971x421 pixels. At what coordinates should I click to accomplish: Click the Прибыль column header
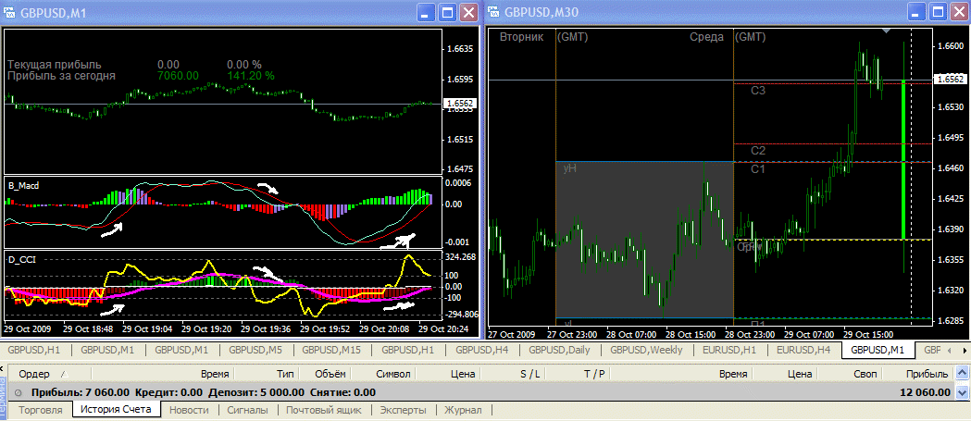[x=926, y=374]
